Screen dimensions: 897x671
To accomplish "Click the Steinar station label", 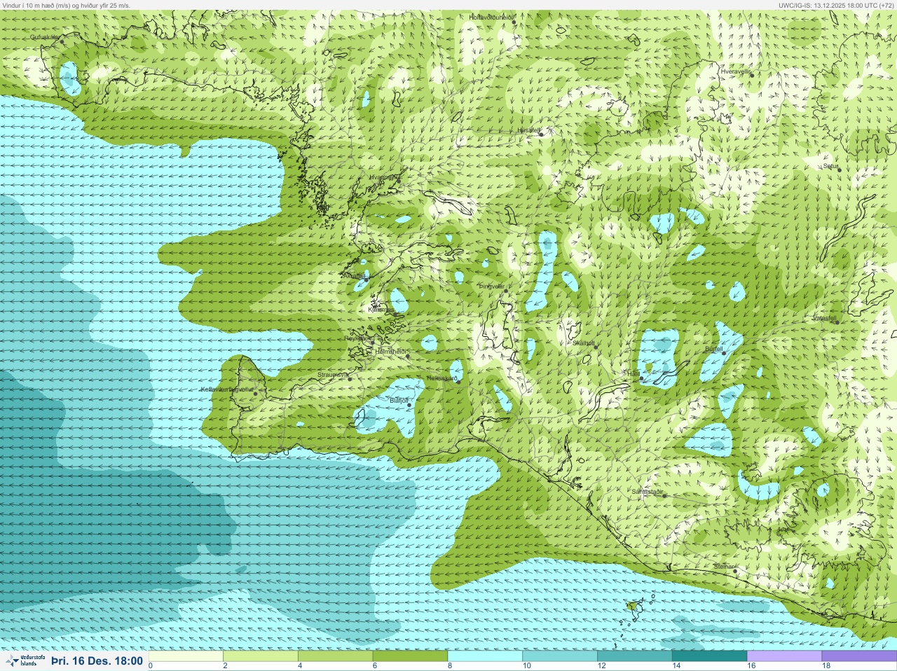I will [723, 566].
